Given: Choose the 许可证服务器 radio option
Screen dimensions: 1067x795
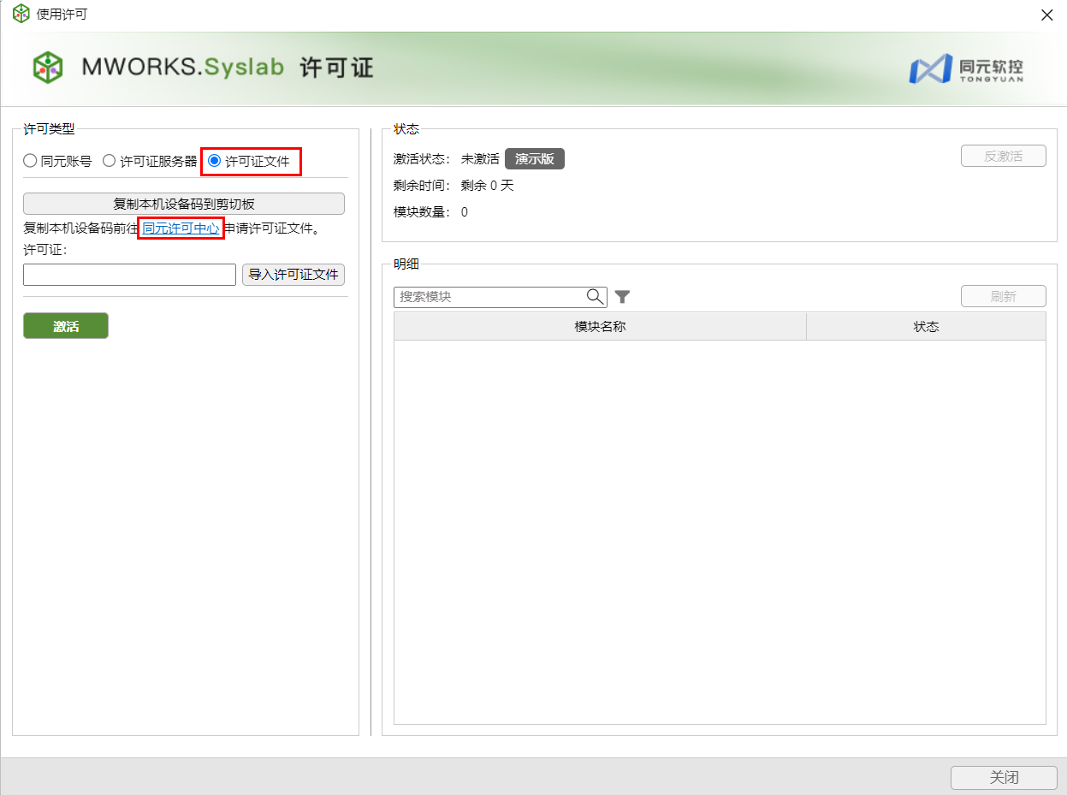Looking at the screenshot, I should 110,161.
